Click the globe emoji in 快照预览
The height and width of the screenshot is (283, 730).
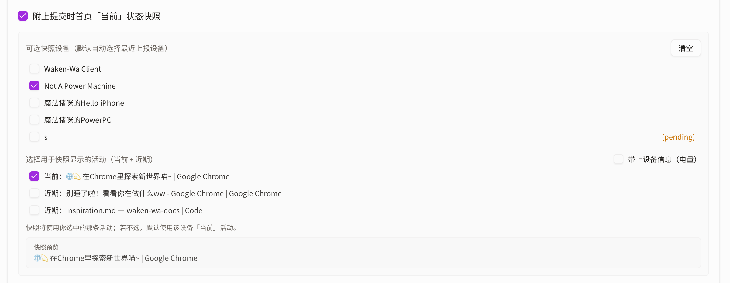pyautogui.click(x=37, y=258)
